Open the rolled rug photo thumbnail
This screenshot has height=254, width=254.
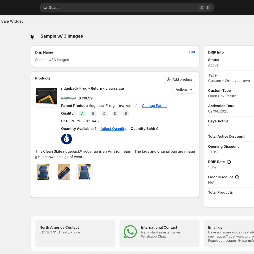(64, 172)
